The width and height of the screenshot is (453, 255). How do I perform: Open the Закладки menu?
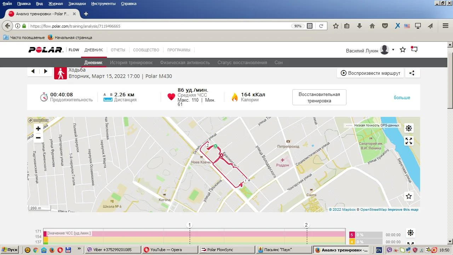tap(77, 4)
